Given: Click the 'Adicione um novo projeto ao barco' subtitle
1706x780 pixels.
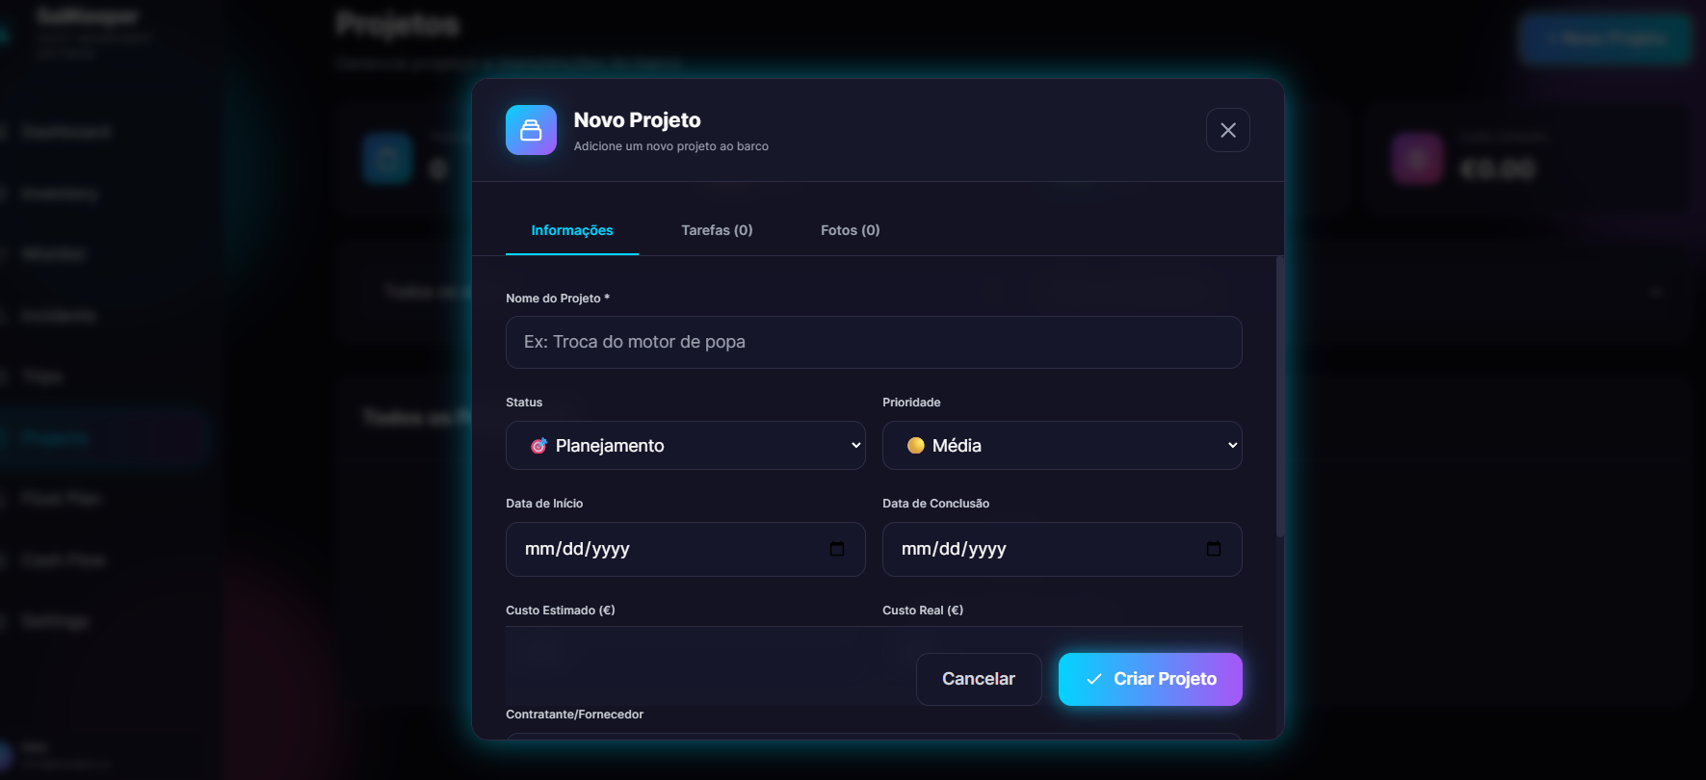Looking at the screenshot, I should (x=670, y=146).
